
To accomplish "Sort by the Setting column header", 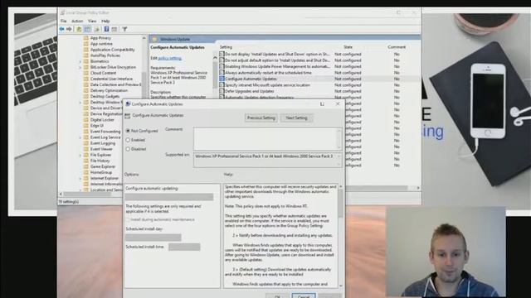I will [x=226, y=47].
